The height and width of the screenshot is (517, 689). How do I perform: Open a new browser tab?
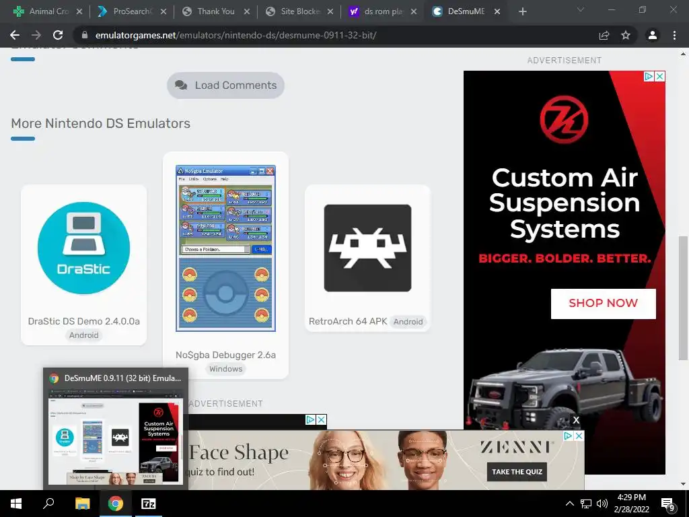(x=522, y=12)
